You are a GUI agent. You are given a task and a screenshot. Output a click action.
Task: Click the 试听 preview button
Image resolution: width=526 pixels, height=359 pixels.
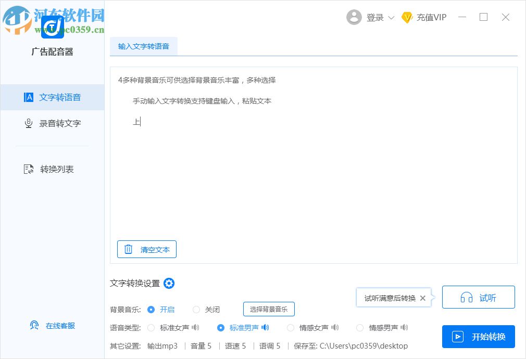pos(478,297)
